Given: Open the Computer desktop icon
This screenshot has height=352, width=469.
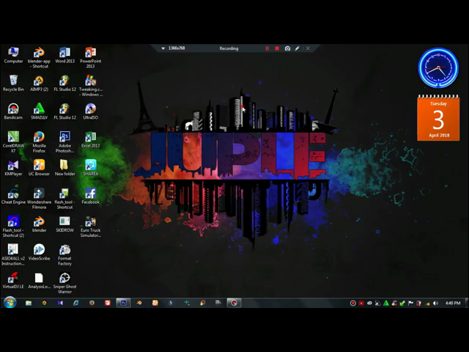Looking at the screenshot, I should point(13,55).
